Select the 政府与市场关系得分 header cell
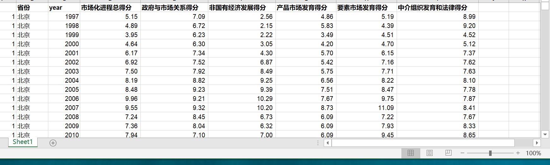This screenshot has height=165, width=550. (x=174, y=8)
